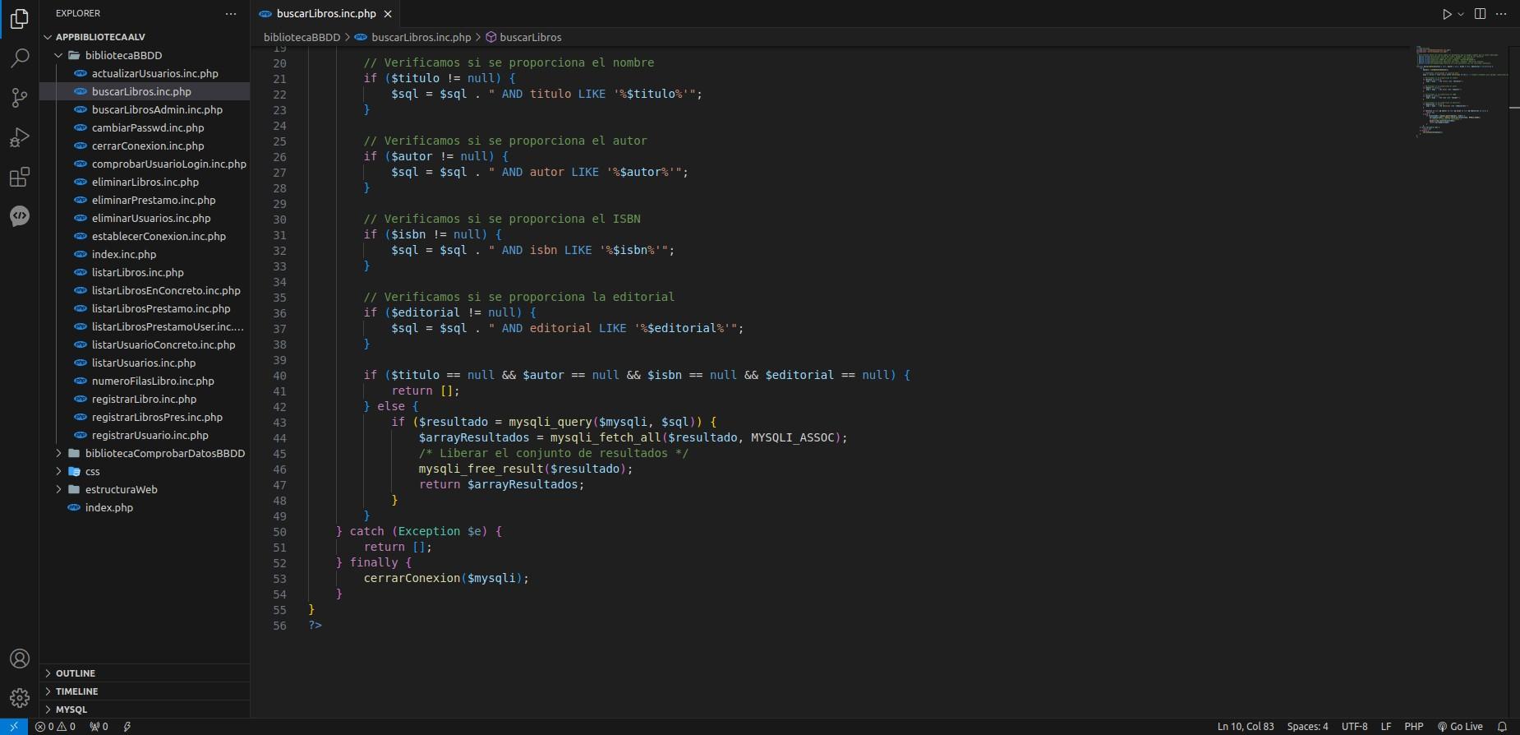Open the Extensions view
The height and width of the screenshot is (735, 1520).
coord(20,177)
